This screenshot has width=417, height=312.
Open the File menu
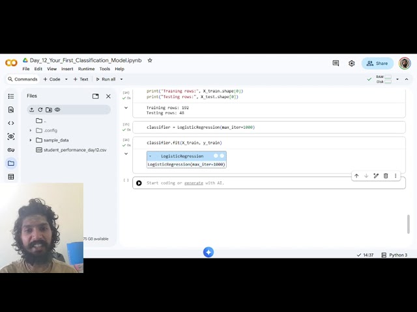tap(26, 69)
